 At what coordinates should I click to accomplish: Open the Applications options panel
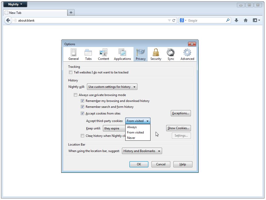(x=122, y=54)
